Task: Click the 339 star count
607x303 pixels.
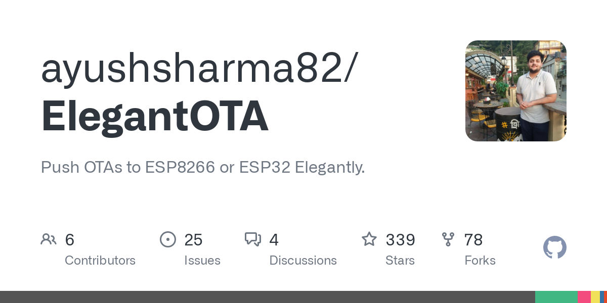Action: click(x=400, y=240)
